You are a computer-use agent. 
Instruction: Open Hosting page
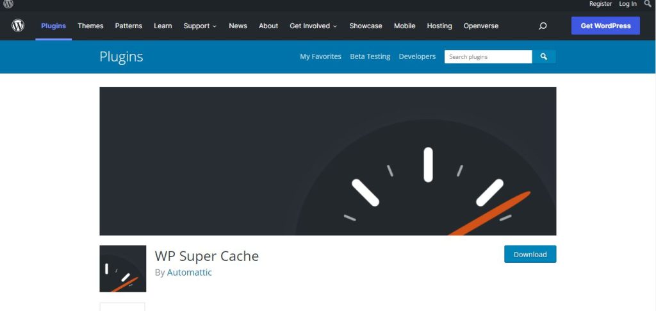(439, 26)
